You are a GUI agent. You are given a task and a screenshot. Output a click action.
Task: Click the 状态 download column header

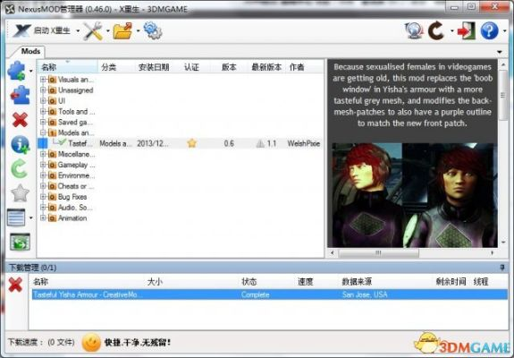click(x=249, y=282)
